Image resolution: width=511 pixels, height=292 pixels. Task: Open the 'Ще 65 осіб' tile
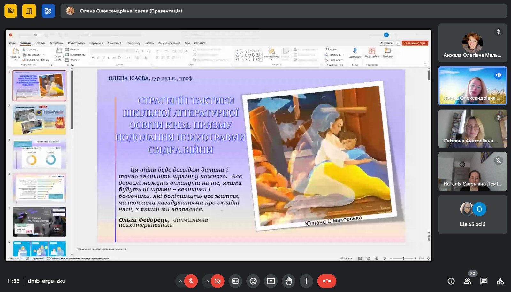pyautogui.click(x=472, y=214)
